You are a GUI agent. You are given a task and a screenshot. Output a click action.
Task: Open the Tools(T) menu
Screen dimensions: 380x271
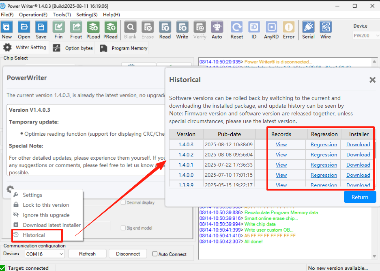(62, 15)
